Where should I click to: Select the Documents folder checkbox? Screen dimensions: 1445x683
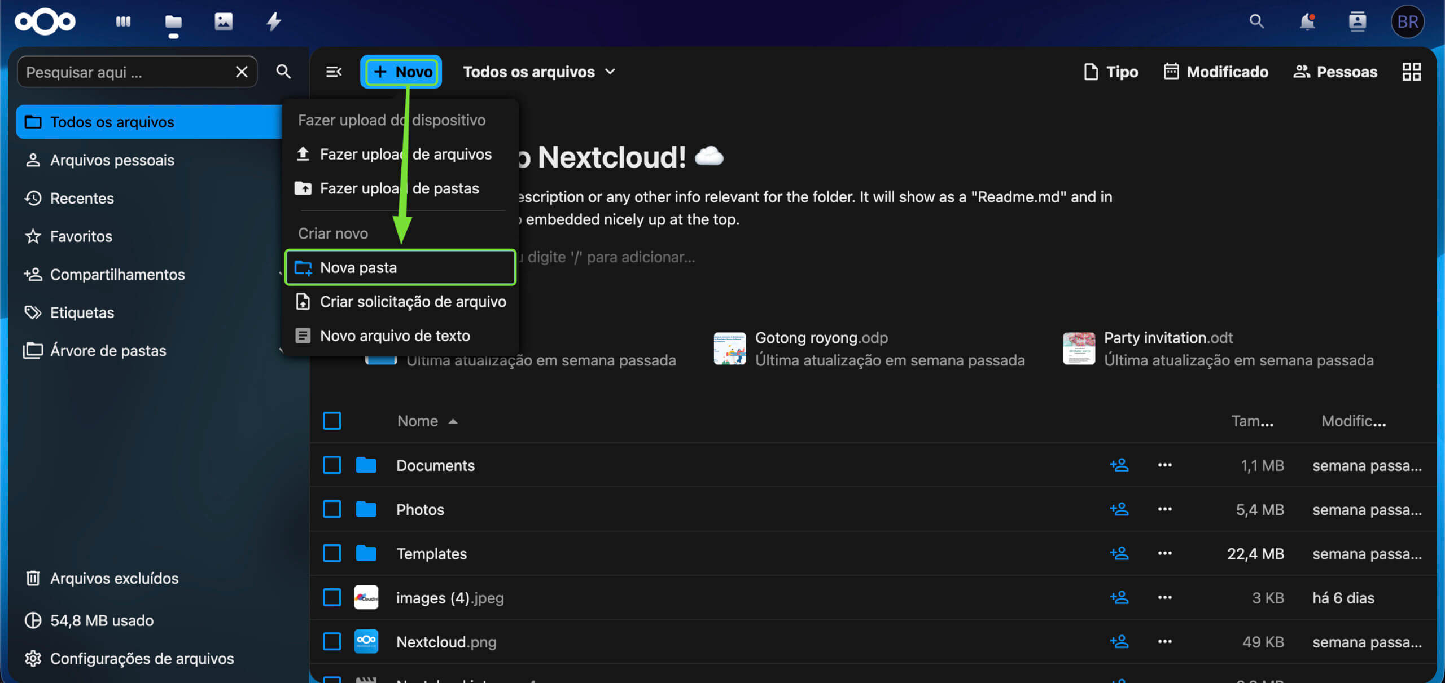coord(332,465)
